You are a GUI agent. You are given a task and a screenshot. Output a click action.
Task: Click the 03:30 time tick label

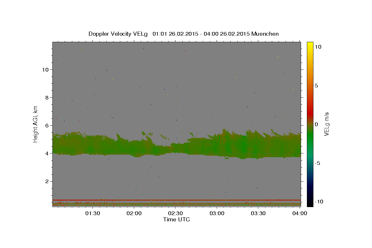(x=258, y=213)
